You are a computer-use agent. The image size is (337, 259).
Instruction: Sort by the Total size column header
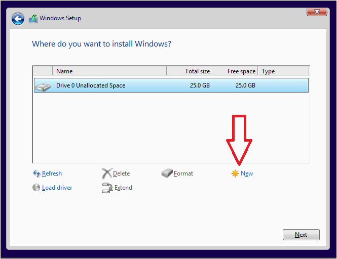click(x=190, y=71)
